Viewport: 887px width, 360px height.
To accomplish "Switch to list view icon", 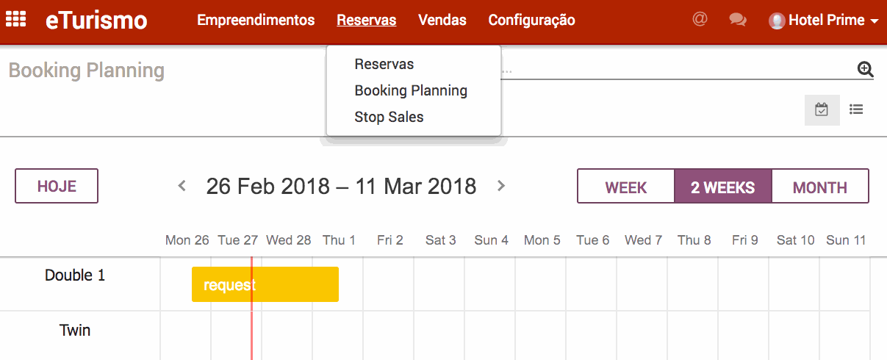I will click(x=856, y=110).
